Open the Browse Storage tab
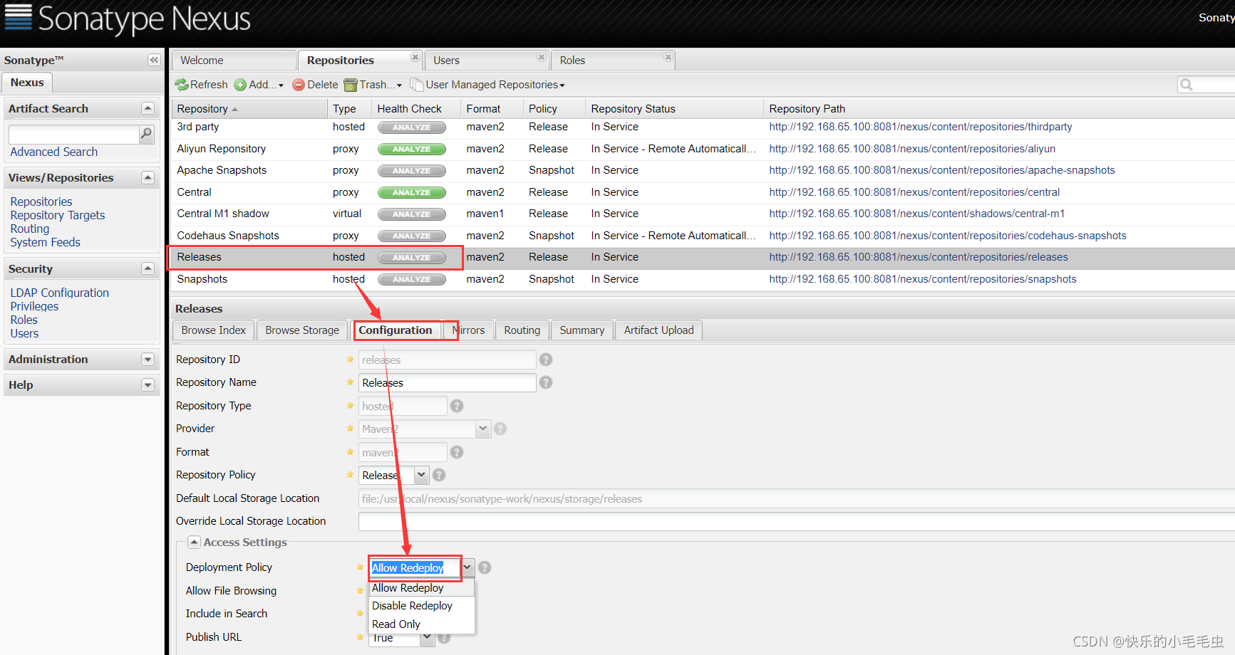The height and width of the screenshot is (655, 1235). pos(302,330)
